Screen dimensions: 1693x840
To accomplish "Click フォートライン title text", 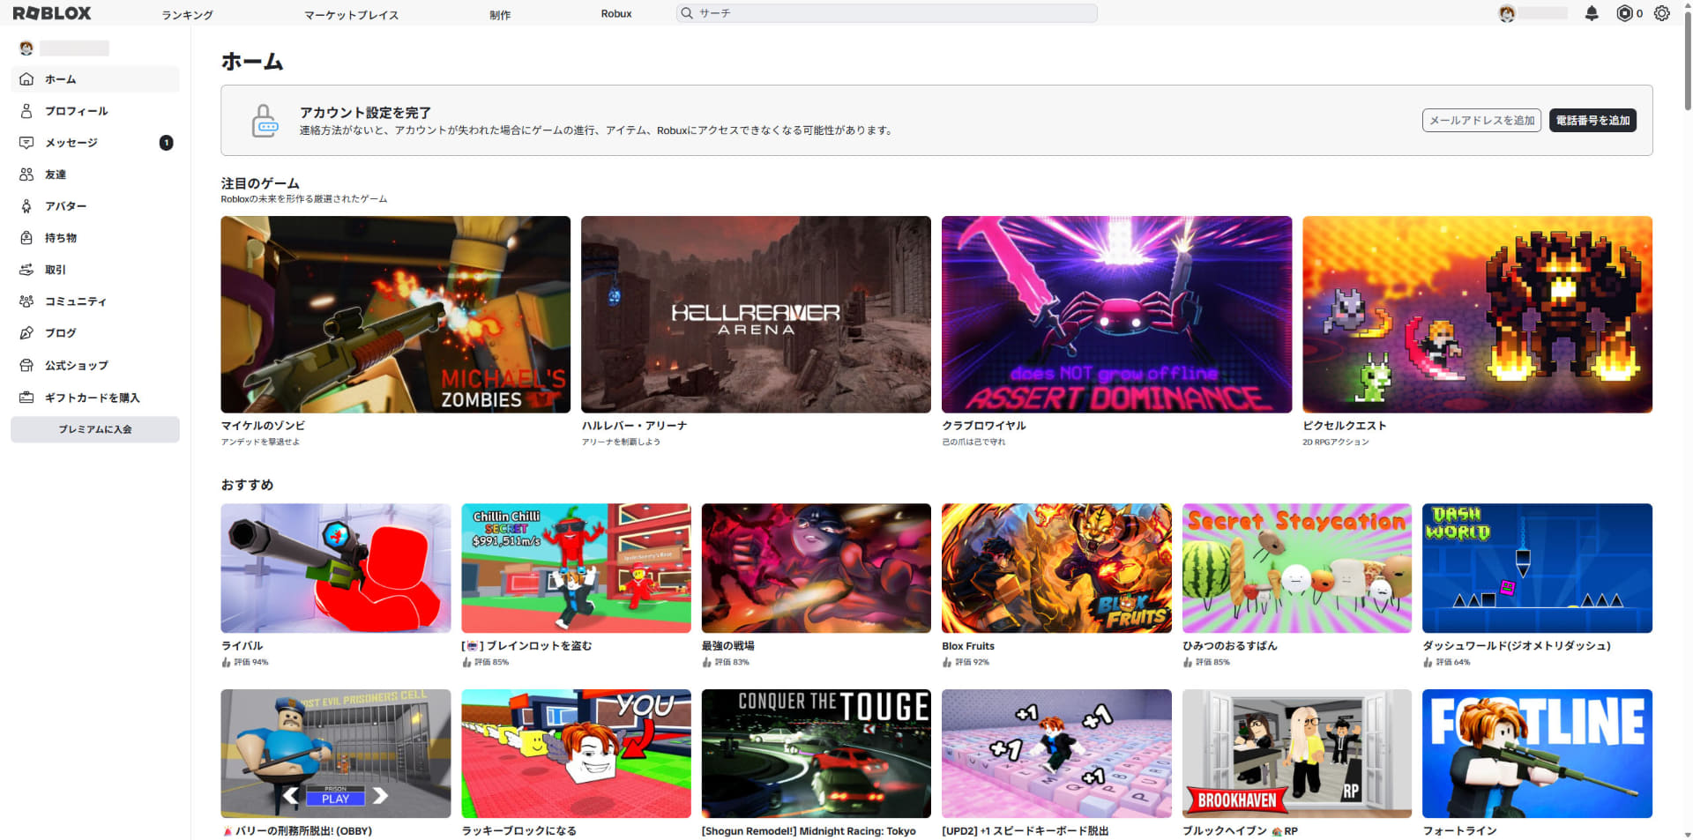I will (x=1459, y=831).
